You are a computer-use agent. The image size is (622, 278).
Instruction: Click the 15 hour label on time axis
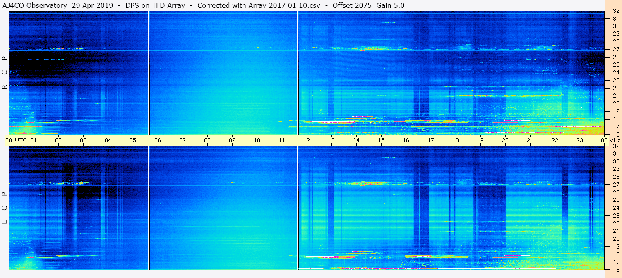tap(381, 140)
